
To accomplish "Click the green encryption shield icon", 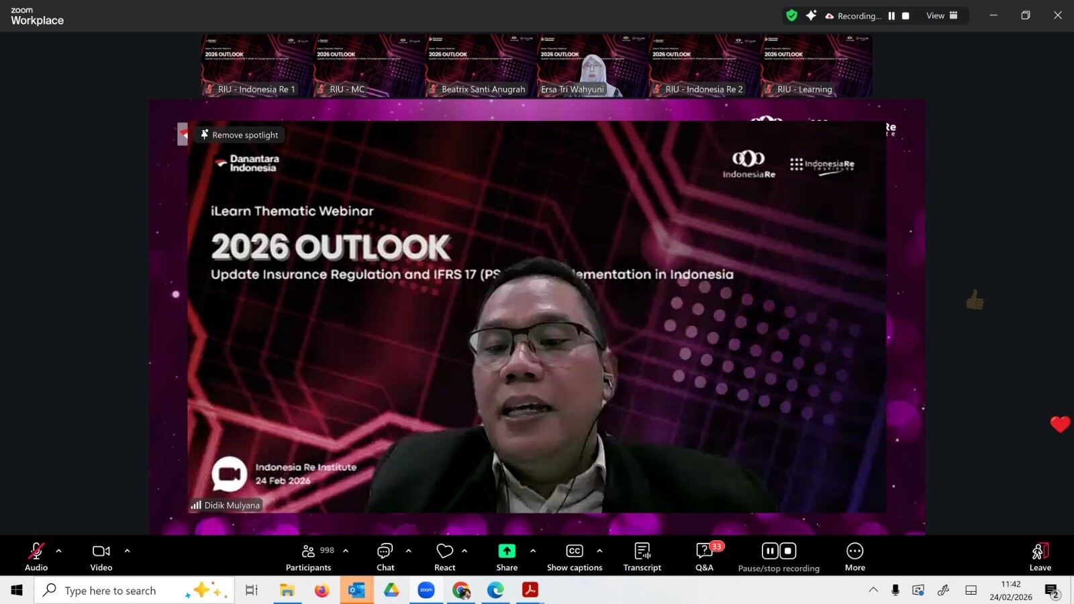I will [x=792, y=15].
